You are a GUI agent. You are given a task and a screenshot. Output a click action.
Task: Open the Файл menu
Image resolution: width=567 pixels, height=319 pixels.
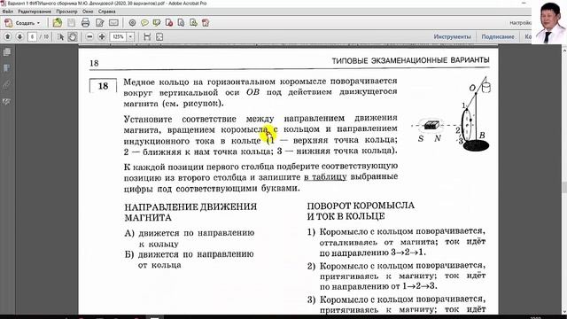click(x=8, y=12)
